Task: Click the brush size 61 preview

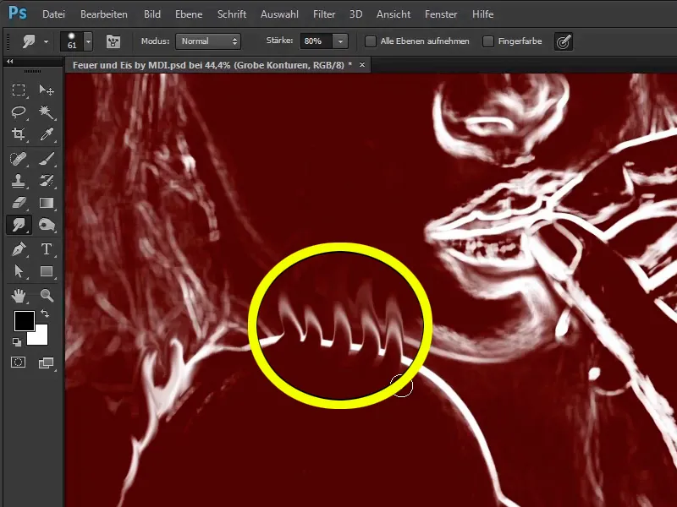Action: pos(72,41)
